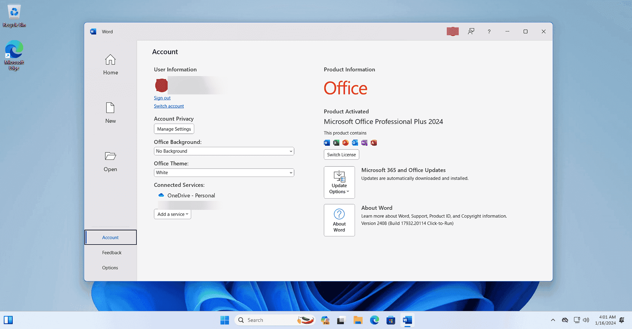Click the Switch account link
Image resolution: width=632 pixels, height=329 pixels.
point(169,106)
